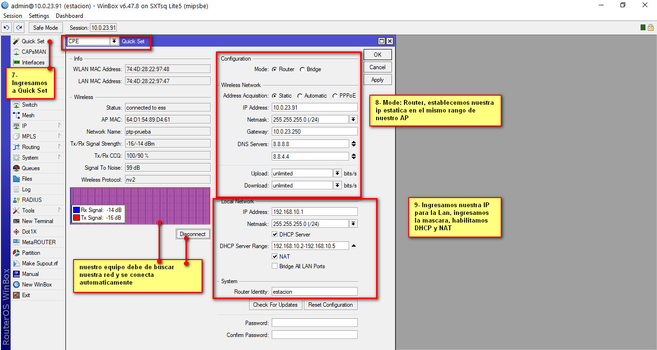The width and height of the screenshot is (657, 350).
Task: Open the Dashboard menu
Action: [x=69, y=16]
